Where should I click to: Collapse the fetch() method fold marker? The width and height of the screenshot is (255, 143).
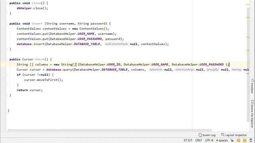point(6,59)
